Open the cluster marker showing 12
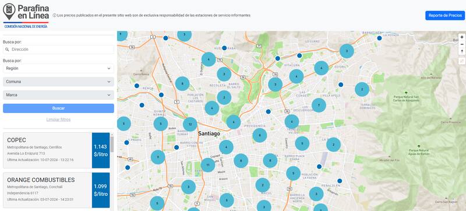Screen dimensions: 466x211 click(190, 124)
